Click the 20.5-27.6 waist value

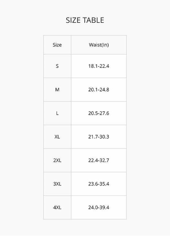coord(99,113)
